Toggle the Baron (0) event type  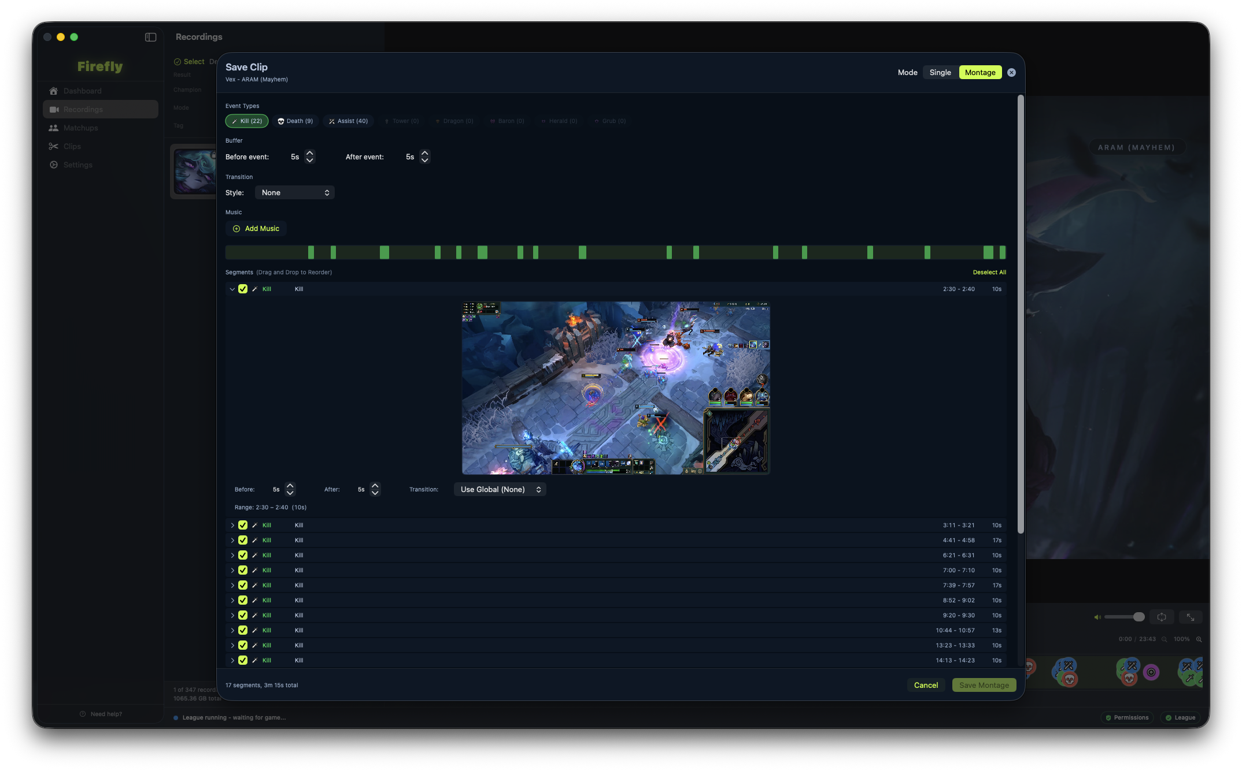pyautogui.click(x=507, y=121)
